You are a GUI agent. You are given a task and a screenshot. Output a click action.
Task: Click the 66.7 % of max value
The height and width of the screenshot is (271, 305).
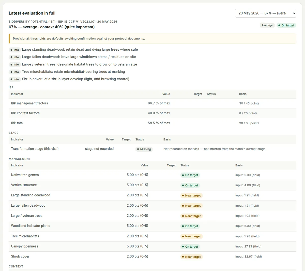[x=159, y=103]
